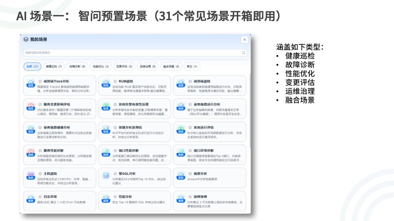Open the 慢SQL分析 scene title
Screen dimensions: 394x221
[127, 173]
